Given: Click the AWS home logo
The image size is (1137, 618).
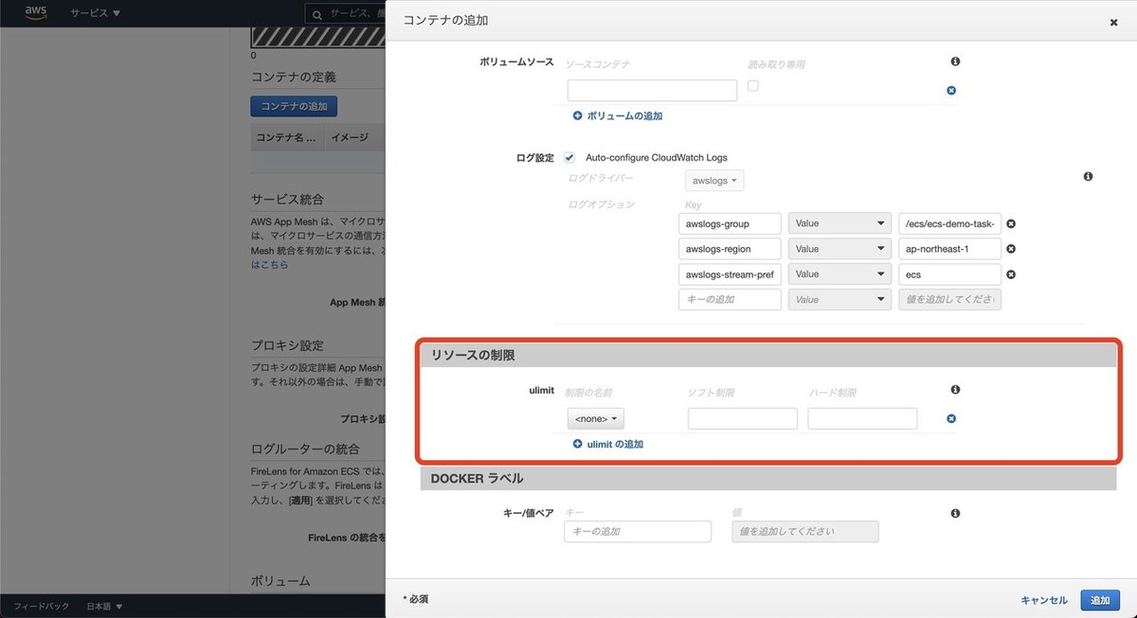Looking at the screenshot, I should pos(34,12).
